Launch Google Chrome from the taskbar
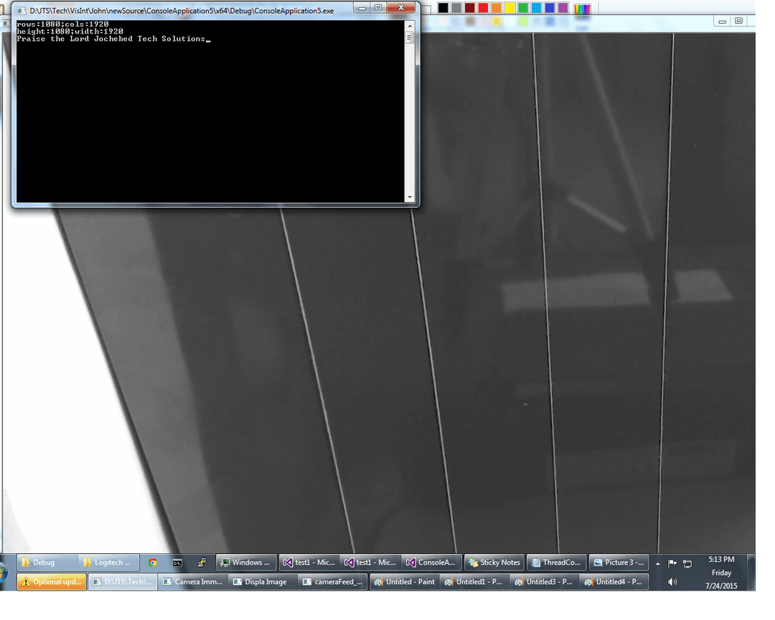 coord(152,563)
